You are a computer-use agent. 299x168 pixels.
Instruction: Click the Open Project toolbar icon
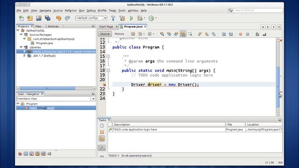(39, 18)
